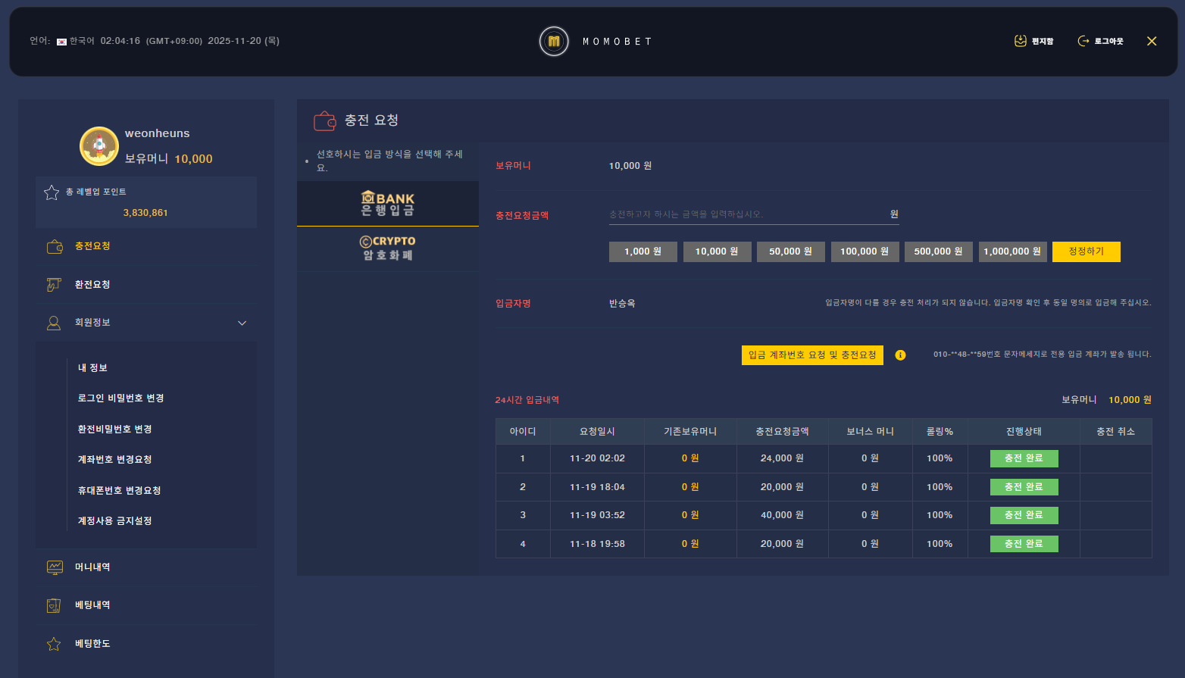Select the BANK deposit method tab
Image resolution: width=1185 pixels, height=678 pixels.
pos(387,204)
